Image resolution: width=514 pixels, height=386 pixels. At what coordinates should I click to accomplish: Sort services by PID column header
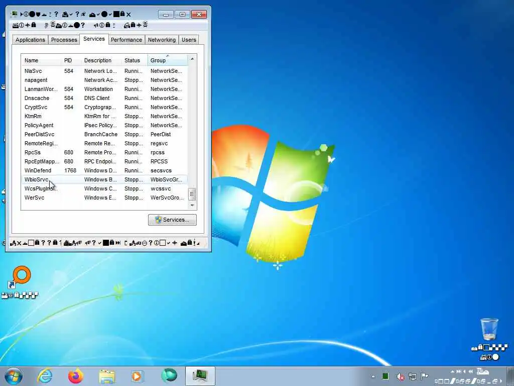pos(71,60)
